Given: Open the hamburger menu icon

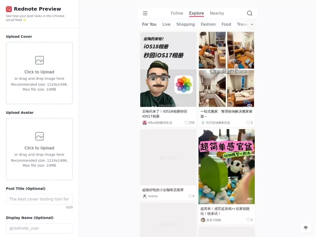Looking at the screenshot, I should 145,13.
